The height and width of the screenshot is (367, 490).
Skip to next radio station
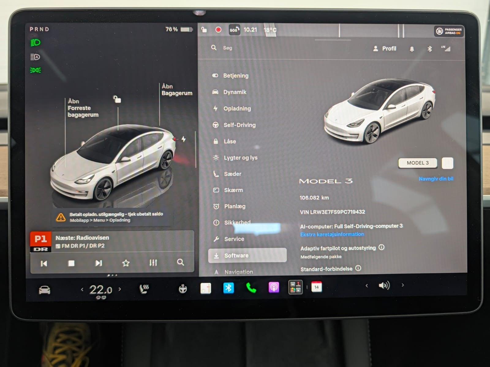point(99,263)
